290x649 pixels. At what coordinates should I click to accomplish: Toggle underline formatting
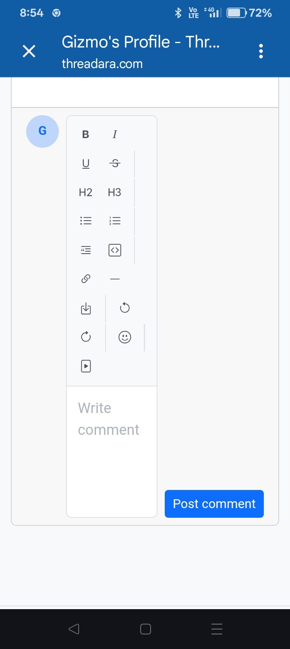(x=86, y=163)
